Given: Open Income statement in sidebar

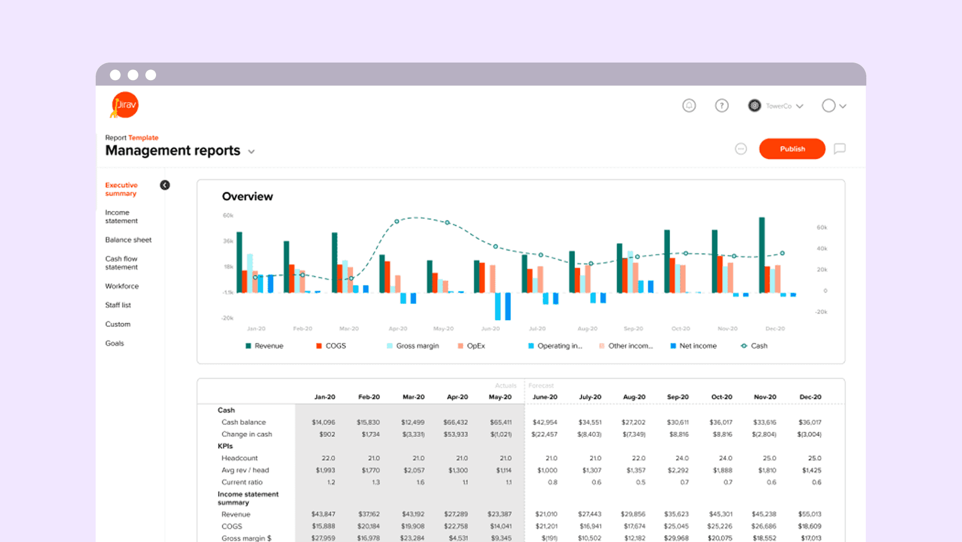Looking at the screenshot, I should pos(121,216).
